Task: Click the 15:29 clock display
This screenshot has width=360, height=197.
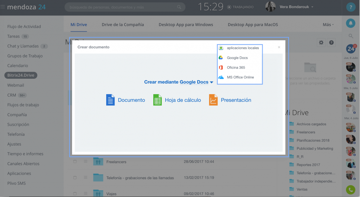Action: point(211,7)
